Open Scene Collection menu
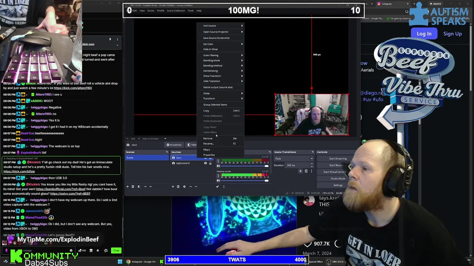The image size is (474, 266). [x=176, y=11]
